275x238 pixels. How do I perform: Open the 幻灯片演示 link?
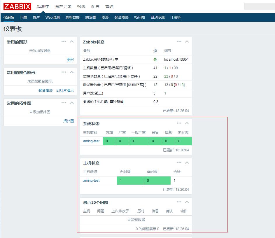point(65,90)
